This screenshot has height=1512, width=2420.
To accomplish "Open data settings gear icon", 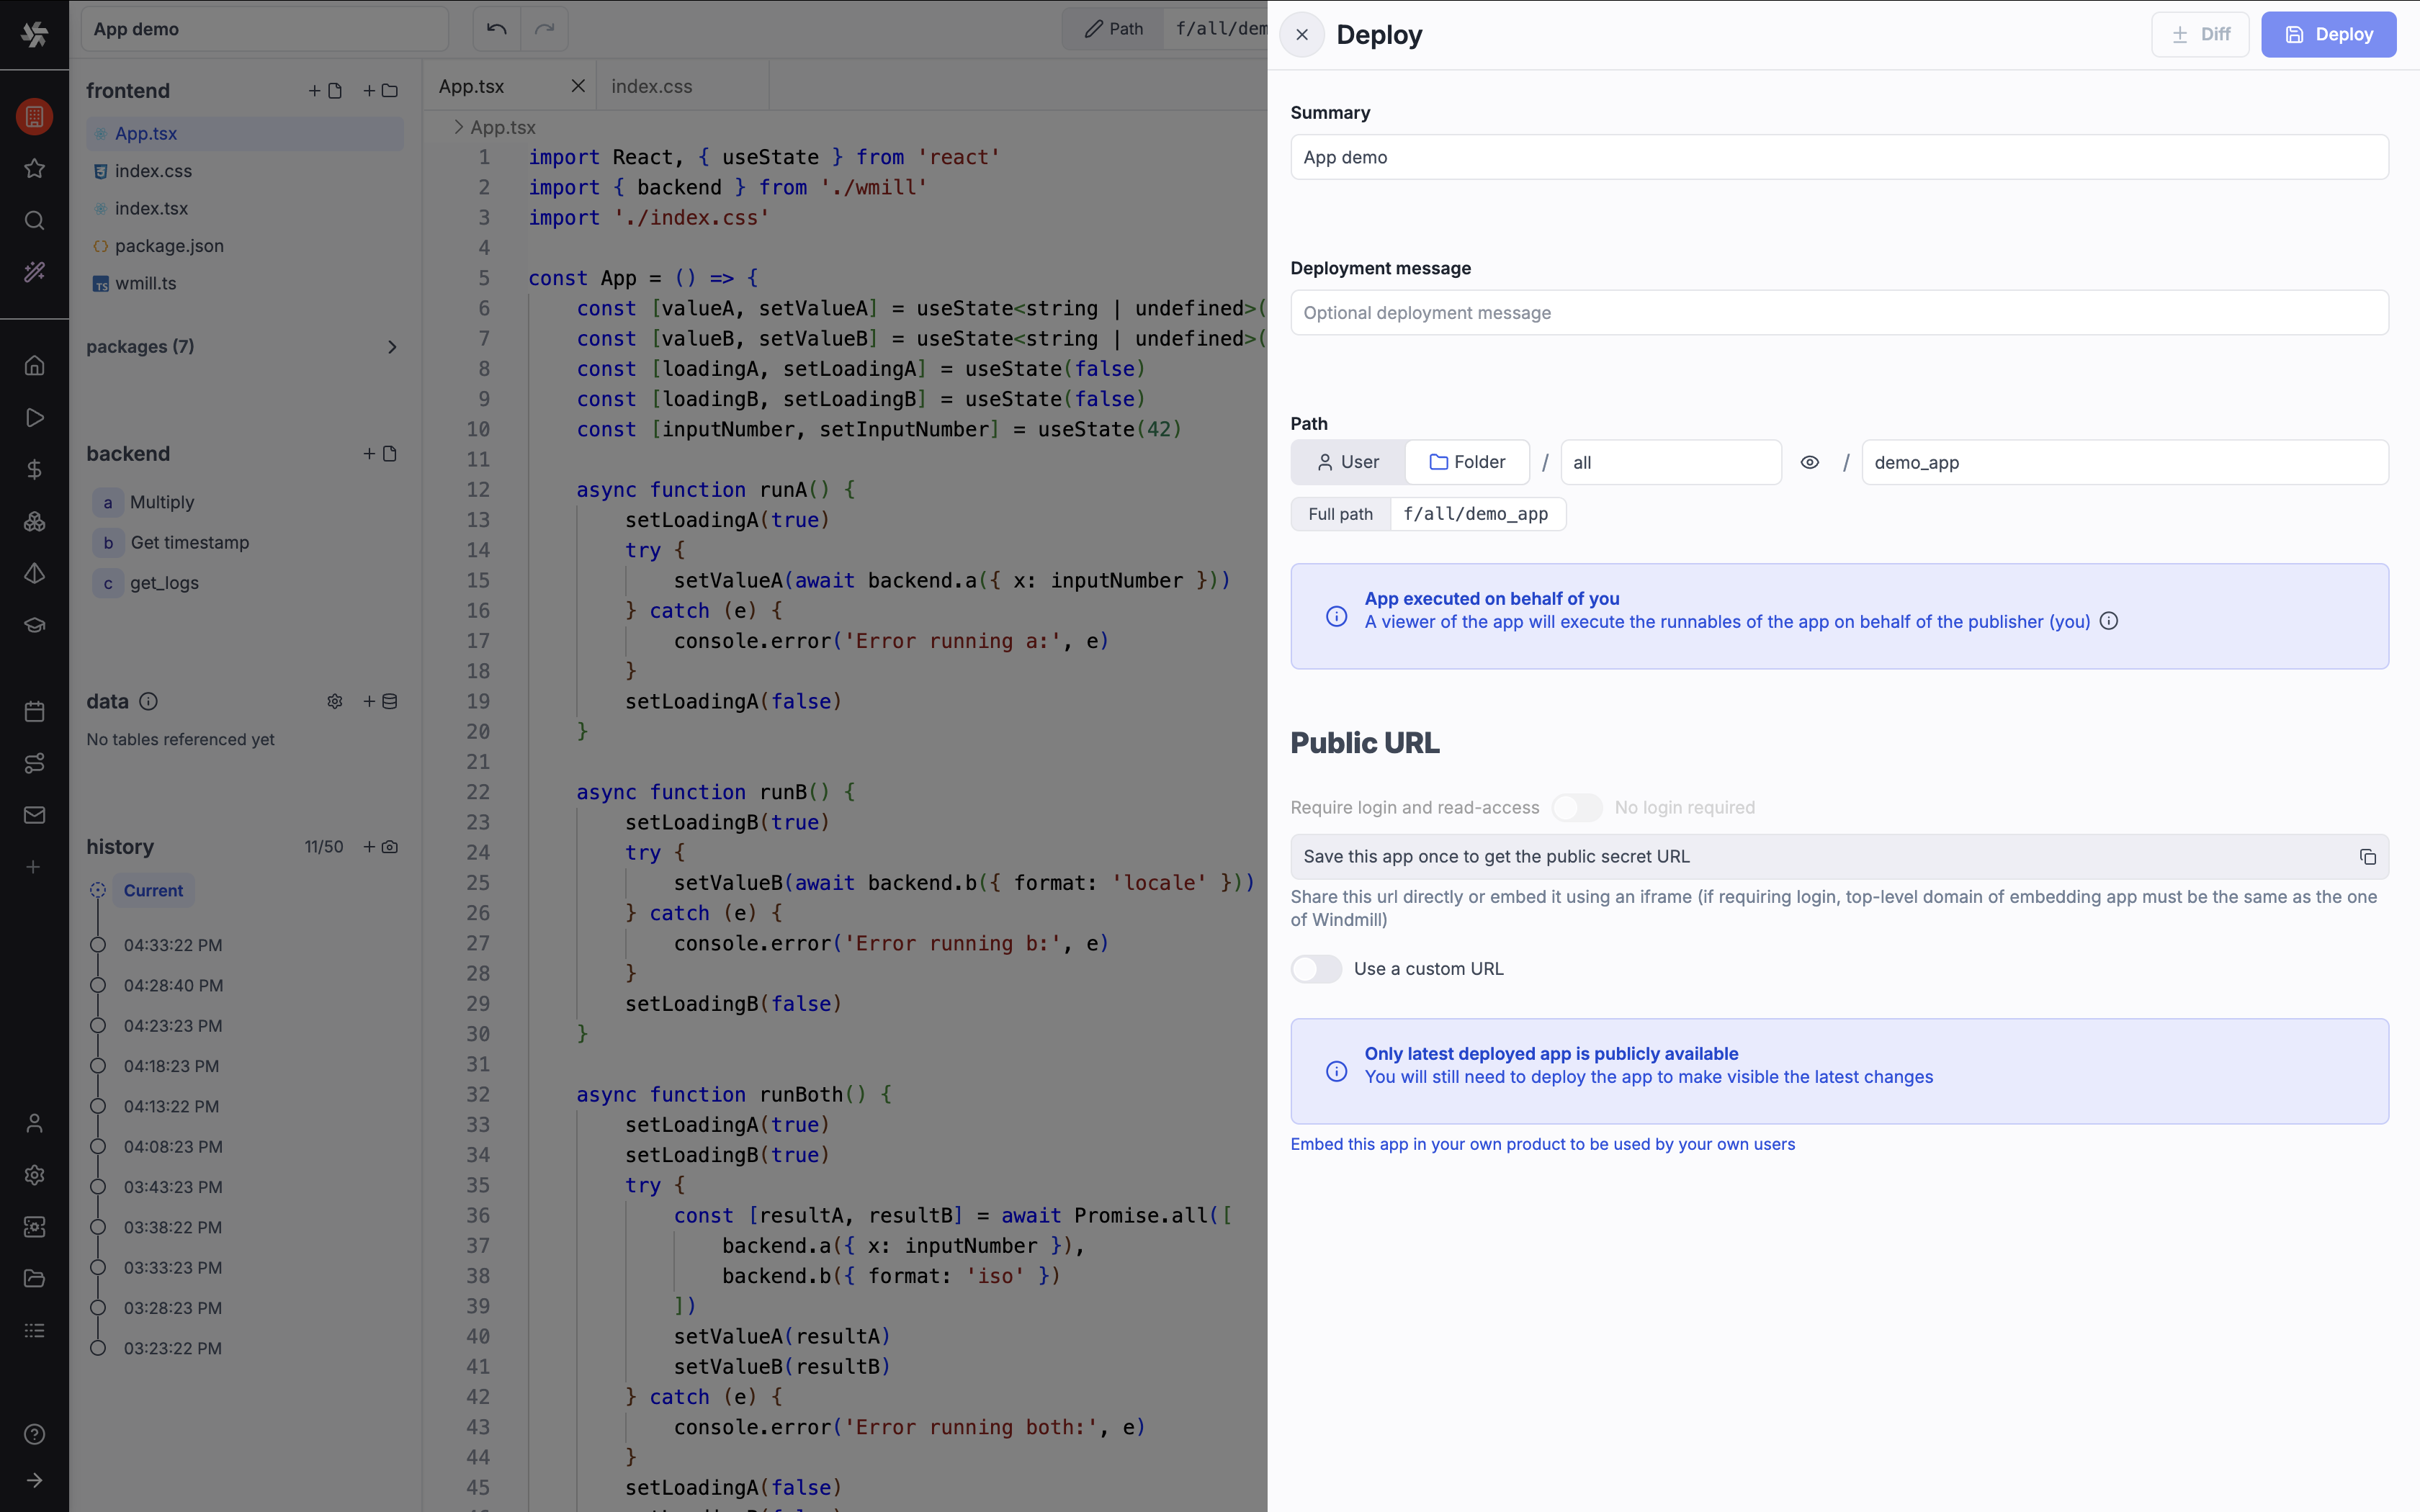I will (x=335, y=702).
